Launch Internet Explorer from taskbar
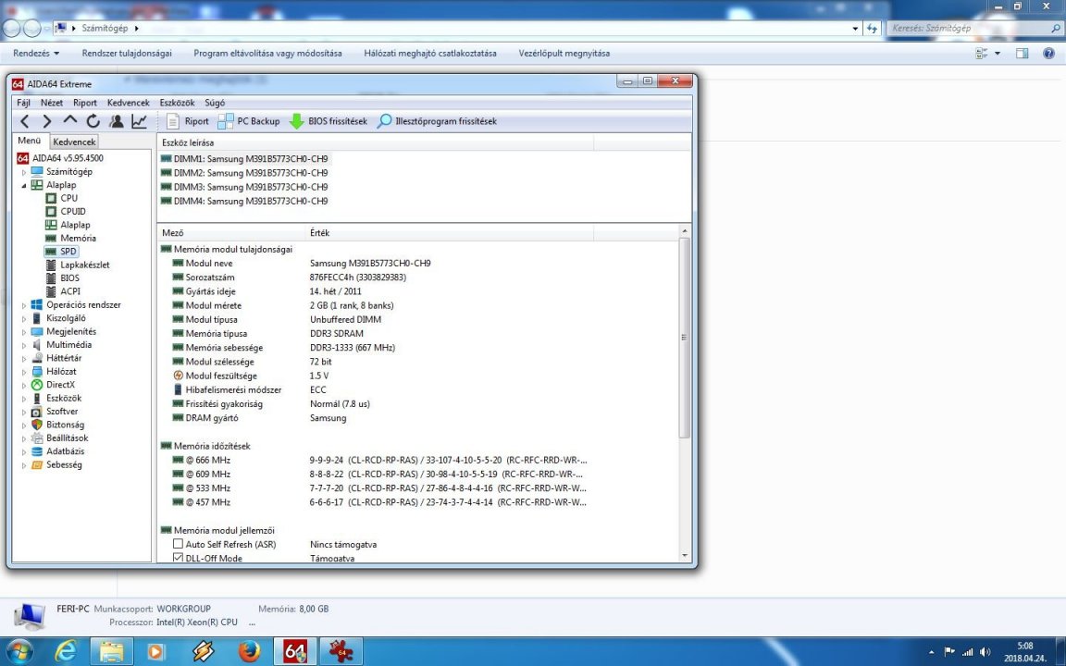This screenshot has width=1066, height=666. coord(66,652)
